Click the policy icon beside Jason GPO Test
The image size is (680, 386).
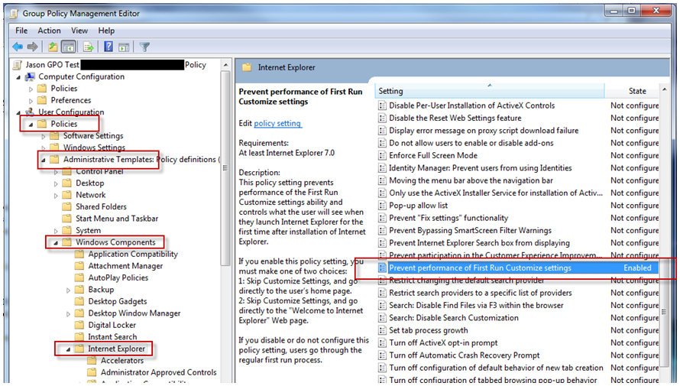18,65
